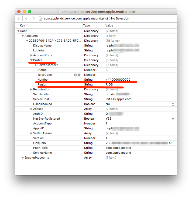
Task: Select the ServerHost key row
Action: point(96,99)
